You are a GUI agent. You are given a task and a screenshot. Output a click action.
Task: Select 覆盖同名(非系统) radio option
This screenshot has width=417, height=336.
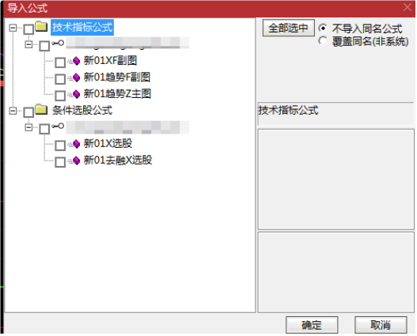[323, 40]
